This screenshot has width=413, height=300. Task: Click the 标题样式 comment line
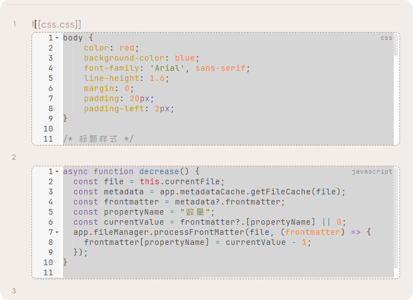[x=98, y=139]
